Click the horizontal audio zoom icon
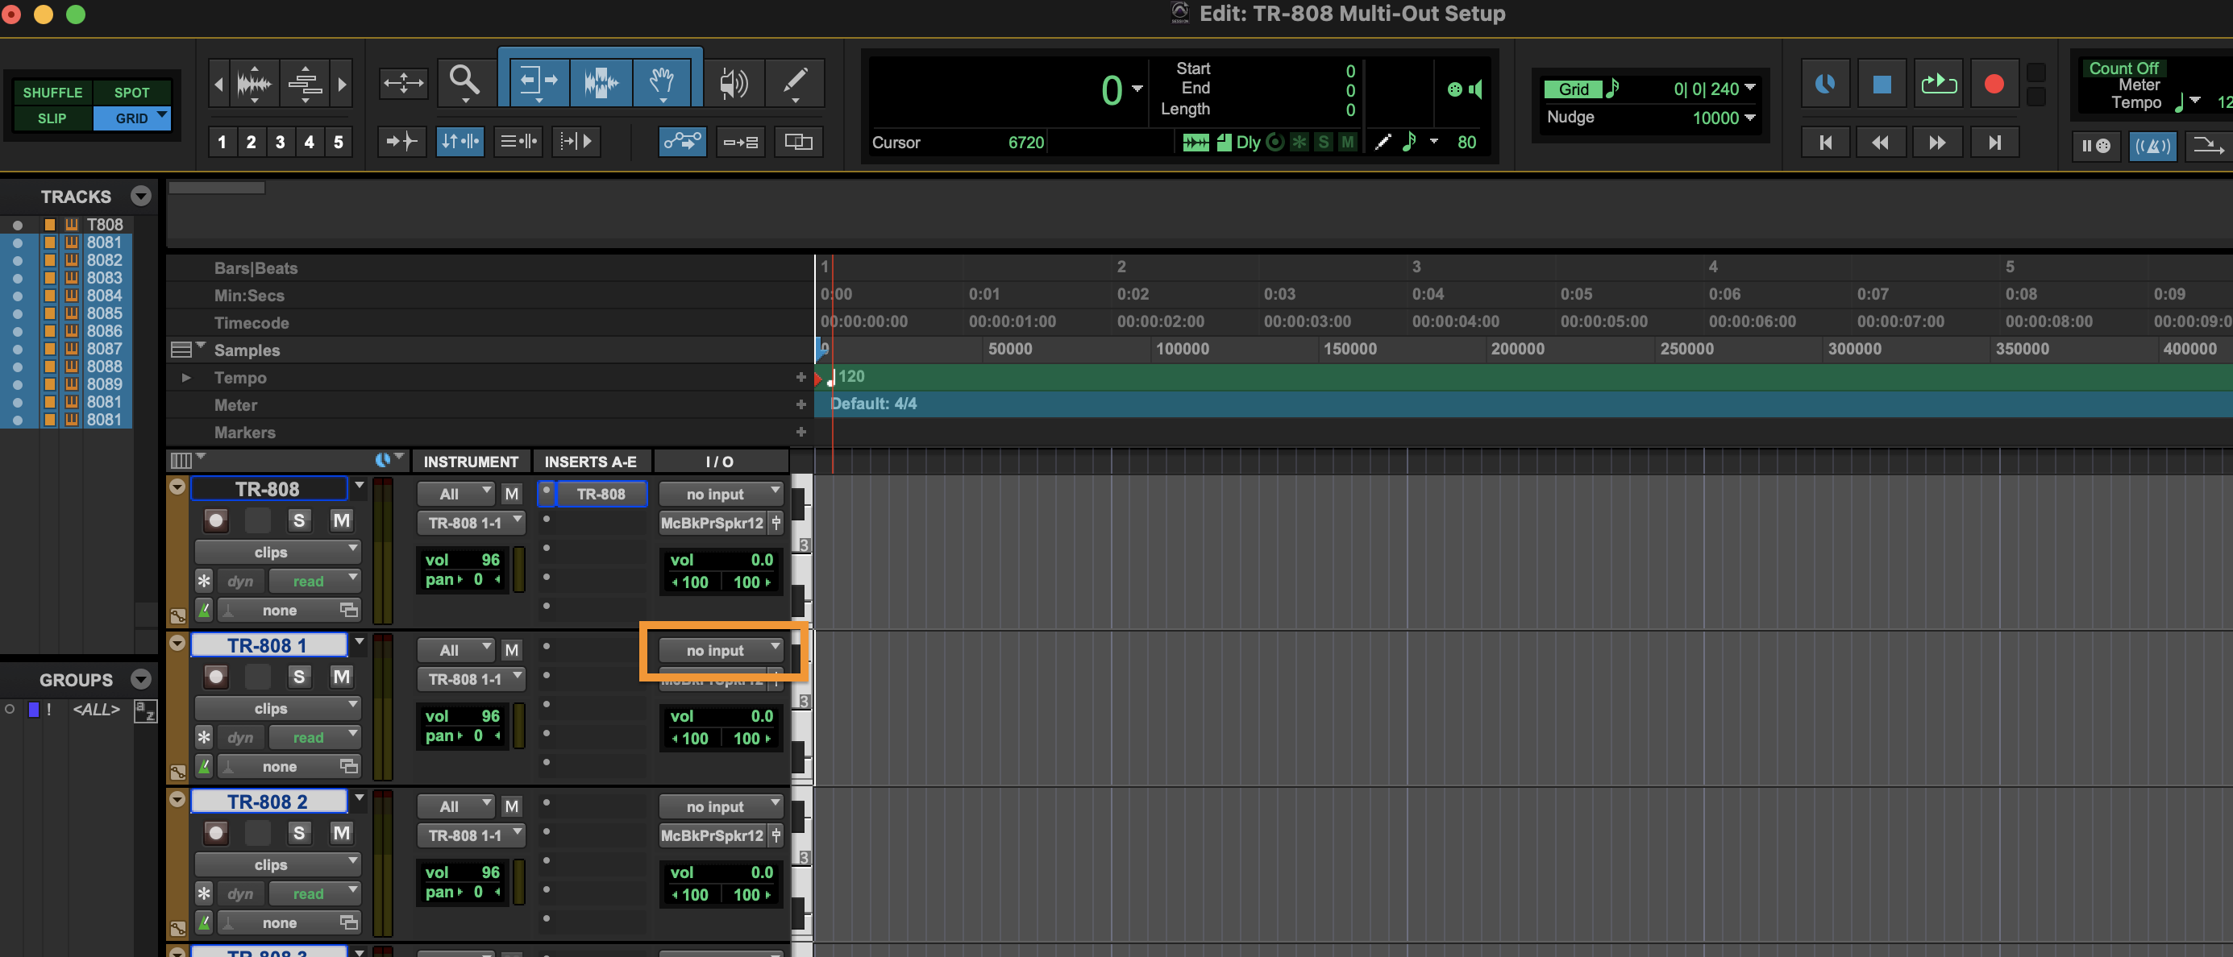 (x=254, y=83)
